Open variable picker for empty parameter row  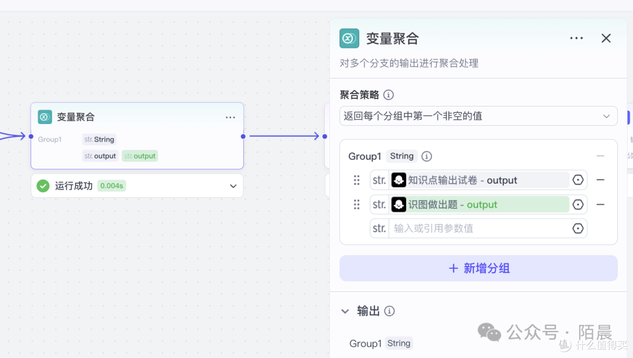click(x=578, y=228)
